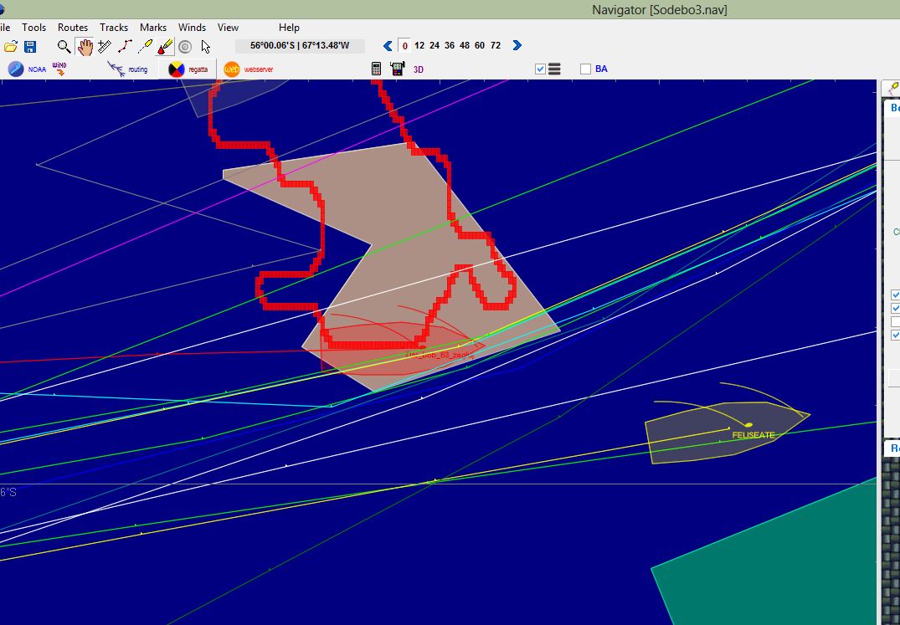Image resolution: width=900 pixels, height=625 pixels.
Task: Open the Winds menu
Action: click(192, 28)
